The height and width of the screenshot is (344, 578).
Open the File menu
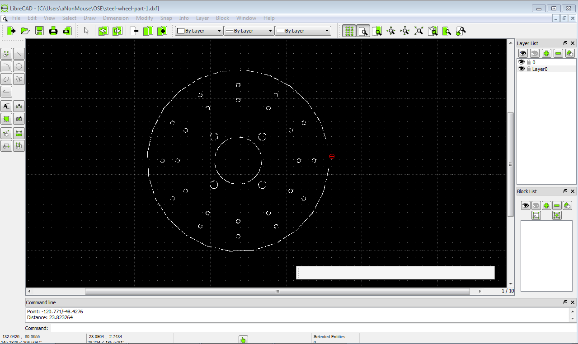point(16,18)
